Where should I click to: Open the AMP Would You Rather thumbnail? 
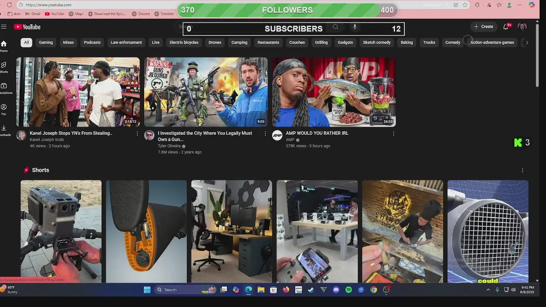click(x=334, y=92)
